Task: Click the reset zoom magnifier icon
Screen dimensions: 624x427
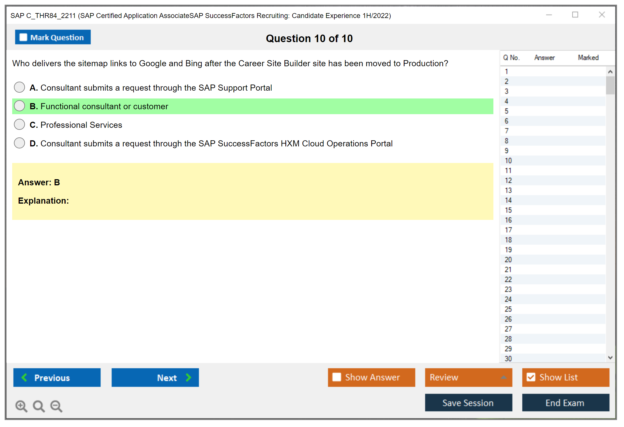Action: (x=39, y=406)
